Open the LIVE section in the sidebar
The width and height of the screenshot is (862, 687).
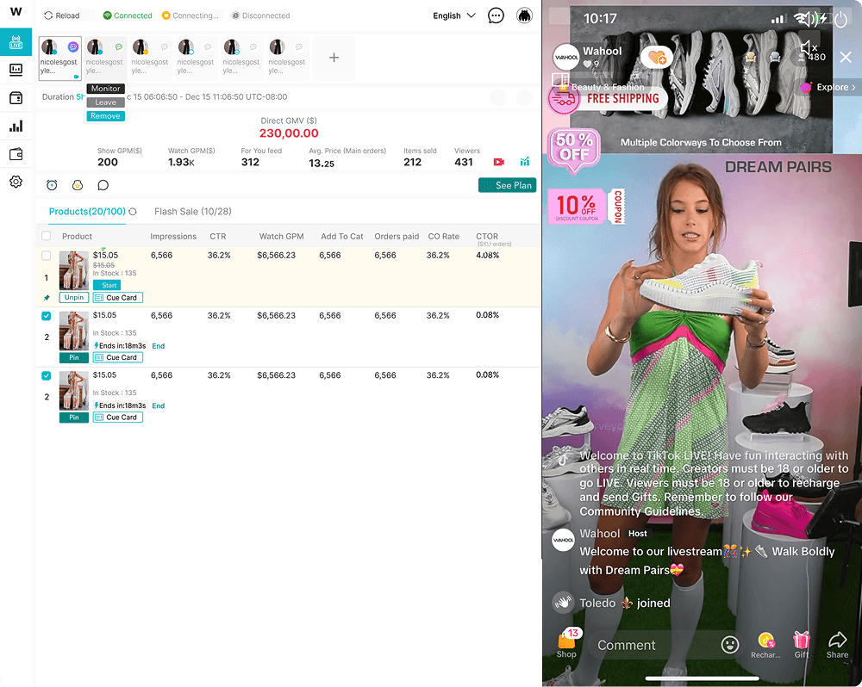pos(16,41)
